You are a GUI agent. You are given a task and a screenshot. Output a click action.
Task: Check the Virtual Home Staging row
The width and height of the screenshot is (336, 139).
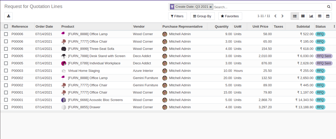[6, 71]
